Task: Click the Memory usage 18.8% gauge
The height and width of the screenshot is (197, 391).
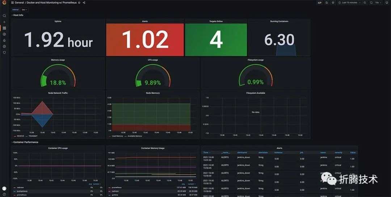Action: pos(58,76)
